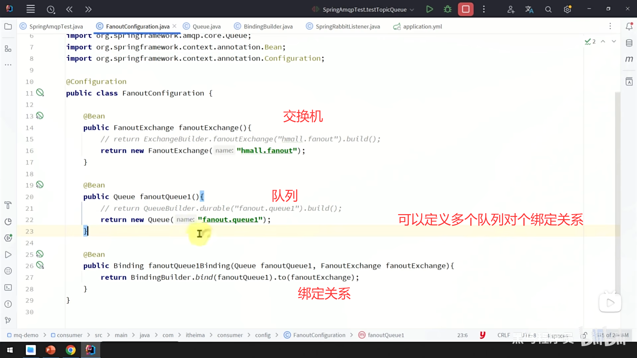
Task: Jump to next highlighted problem arrow
Action: 614,41
